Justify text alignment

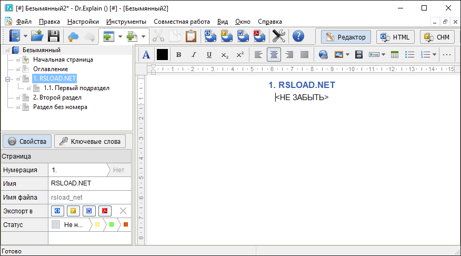click(305, 55)
